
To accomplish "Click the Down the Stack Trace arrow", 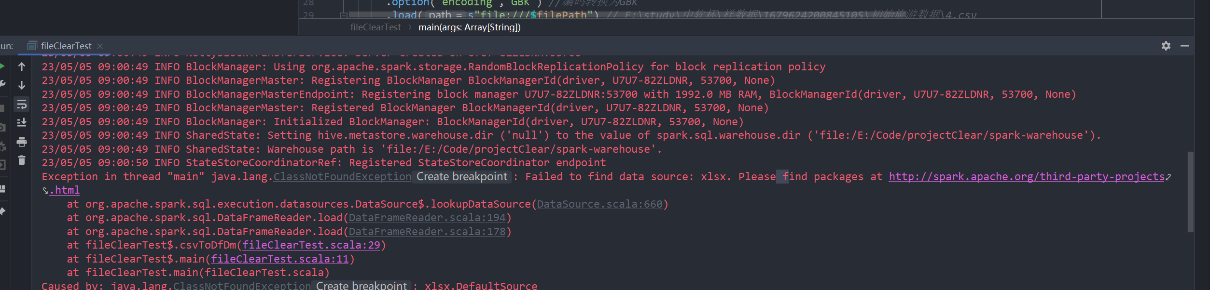I will pos(22,85).
